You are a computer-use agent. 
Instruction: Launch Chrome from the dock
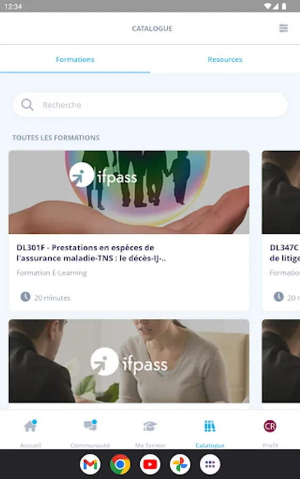120,464
